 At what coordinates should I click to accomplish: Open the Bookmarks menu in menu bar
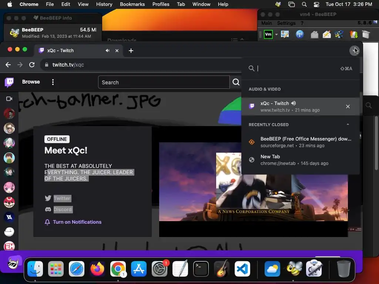[x=132, y=4]
